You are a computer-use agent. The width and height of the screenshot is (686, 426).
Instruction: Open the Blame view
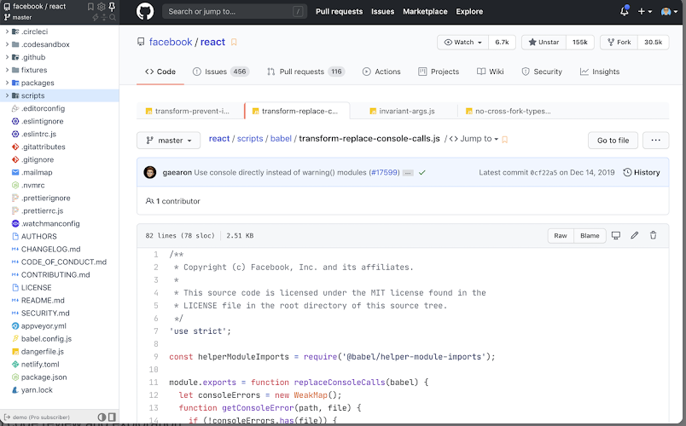(590, 235)
